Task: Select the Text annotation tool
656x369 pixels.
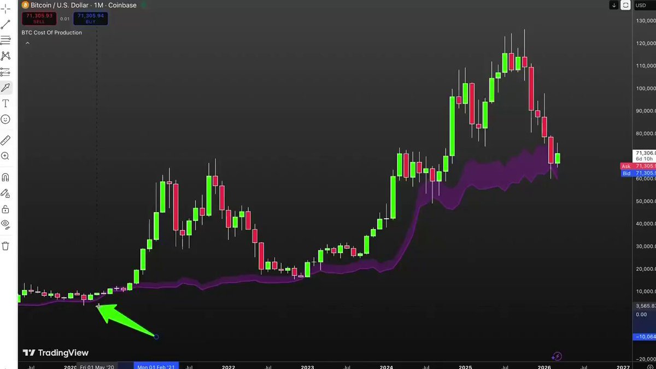Action: click(5, 103)
